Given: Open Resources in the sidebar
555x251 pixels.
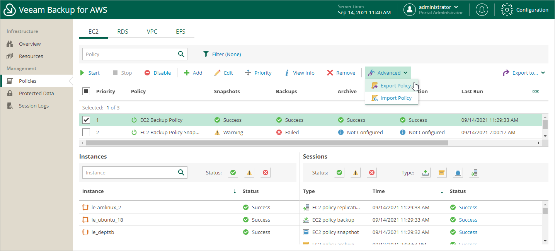Looking at the screenshot, I should (31, 56).
